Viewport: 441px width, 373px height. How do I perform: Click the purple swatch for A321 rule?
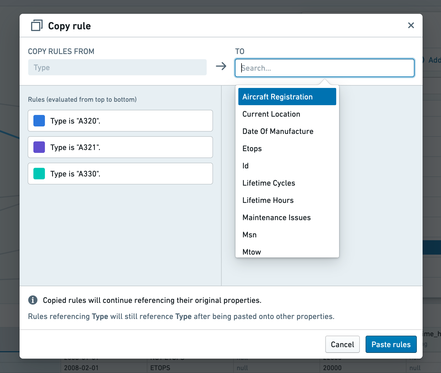pyautogui.click(x=39, y=147)
